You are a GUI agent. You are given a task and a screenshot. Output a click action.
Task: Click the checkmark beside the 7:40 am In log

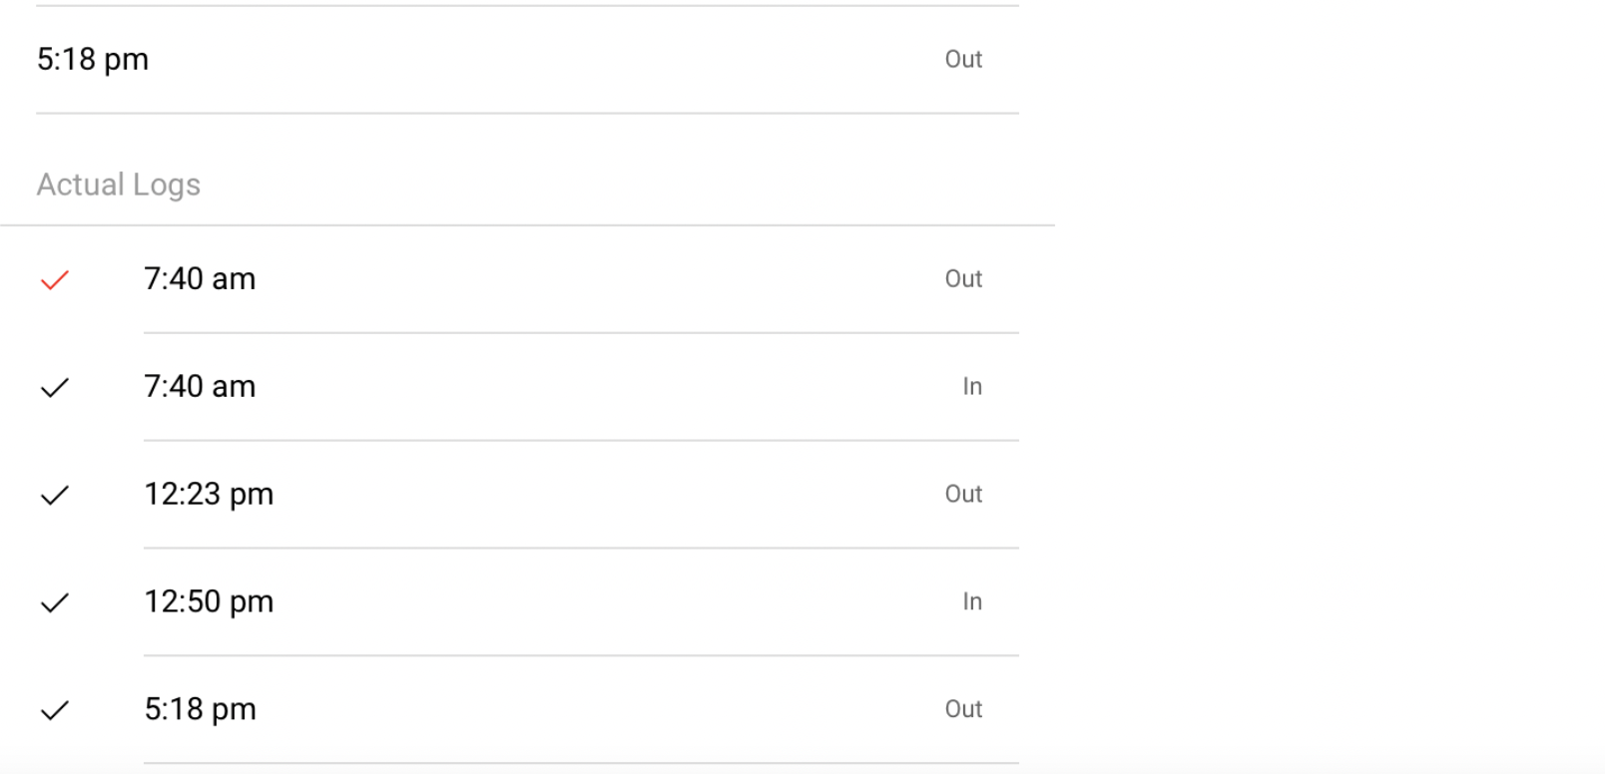55,387
